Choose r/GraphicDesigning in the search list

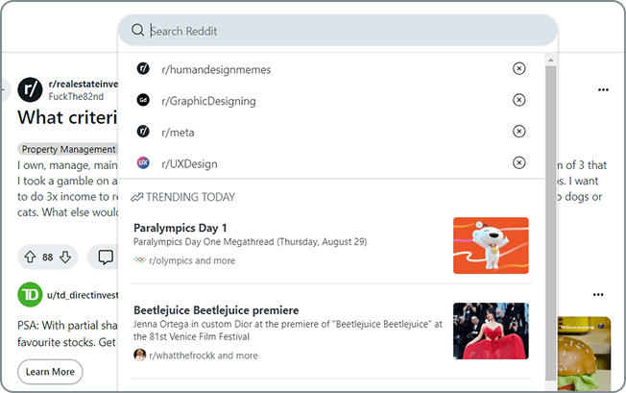pyautogui.click(x=331, y=100)
